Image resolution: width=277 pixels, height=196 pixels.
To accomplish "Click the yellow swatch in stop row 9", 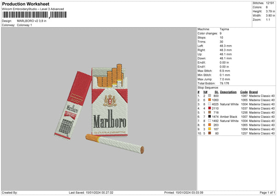I will pyautogui.click(x=210, y=129).
